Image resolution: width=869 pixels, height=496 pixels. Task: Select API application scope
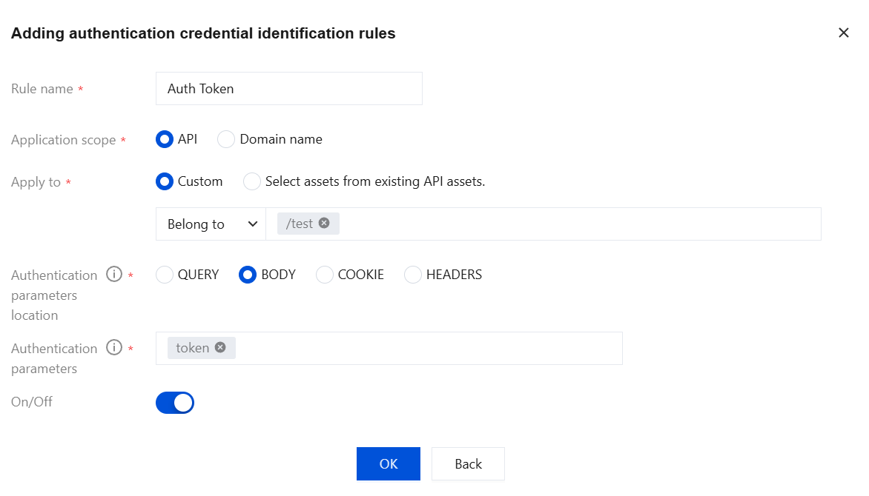coord(165,139)
